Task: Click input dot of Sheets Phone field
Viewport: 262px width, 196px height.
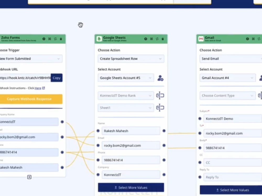Action: [98, 160]
